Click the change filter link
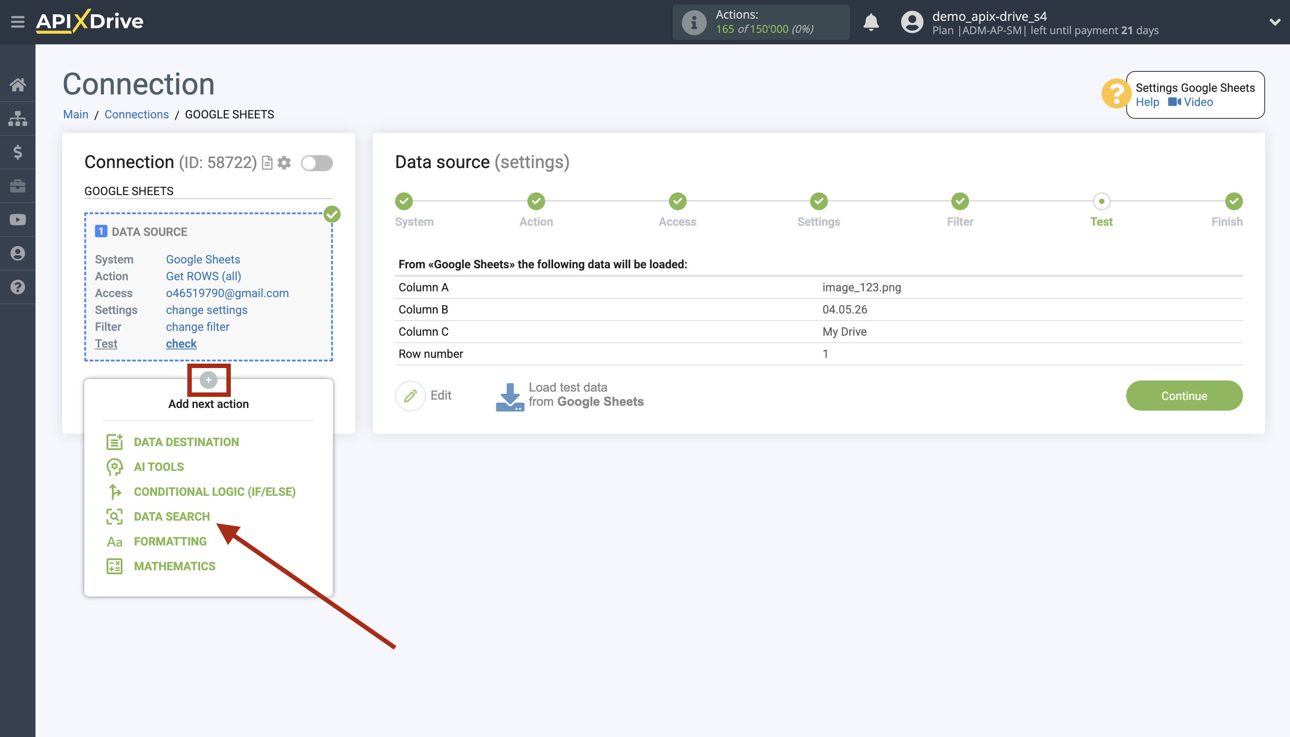The width and height of the screenshot is (1290, 737). 197,327
